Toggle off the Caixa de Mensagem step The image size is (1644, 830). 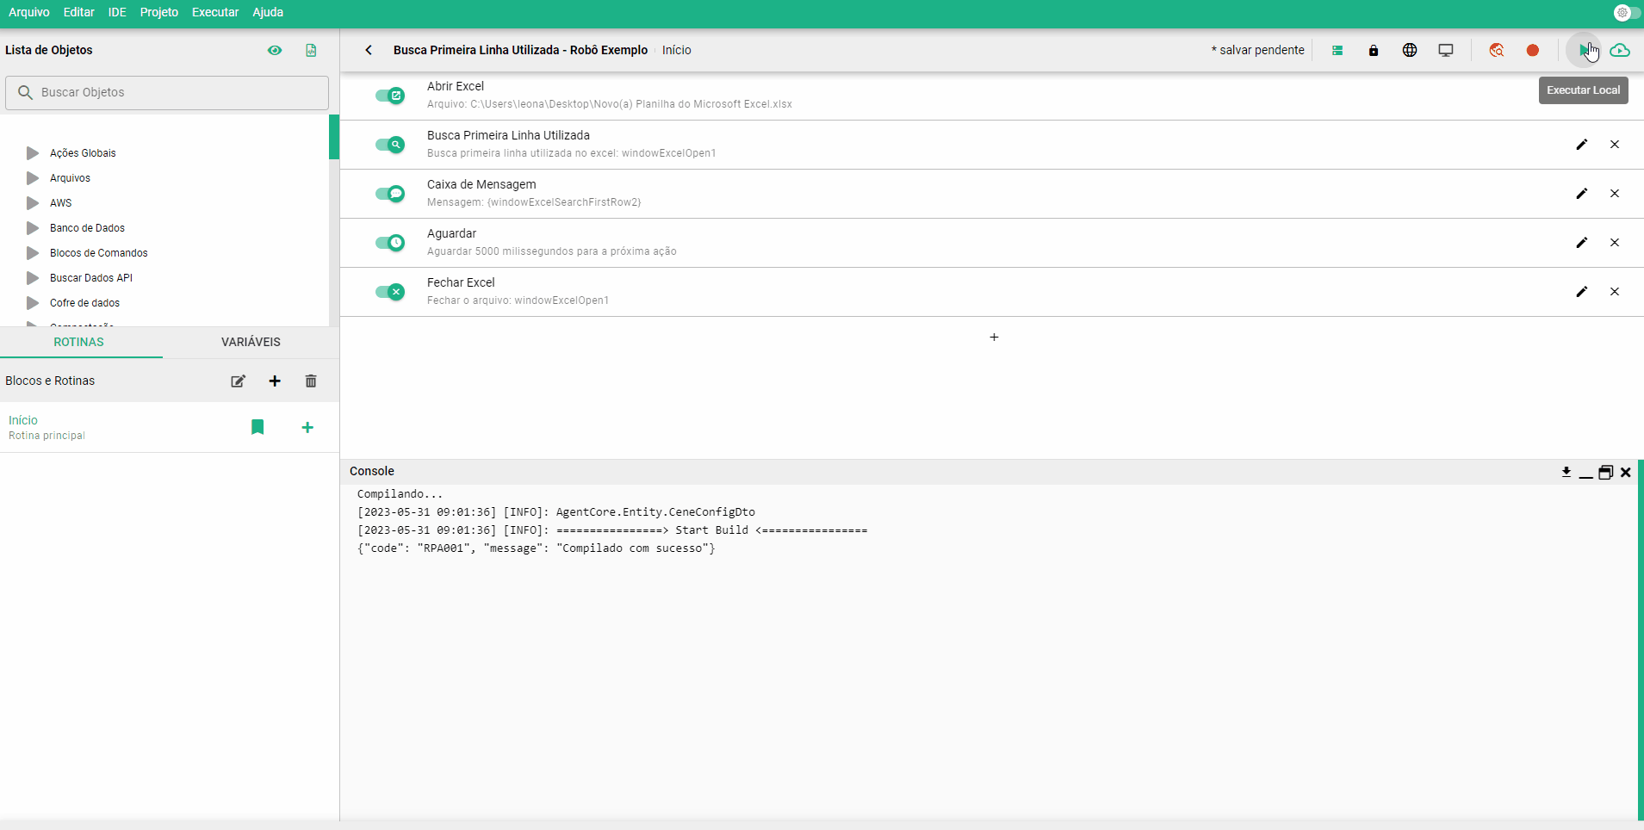390,194
